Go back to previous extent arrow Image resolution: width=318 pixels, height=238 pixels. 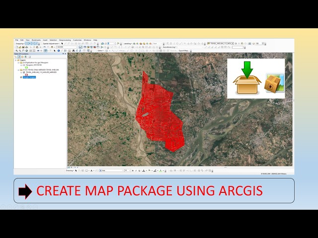coord(38,51)
